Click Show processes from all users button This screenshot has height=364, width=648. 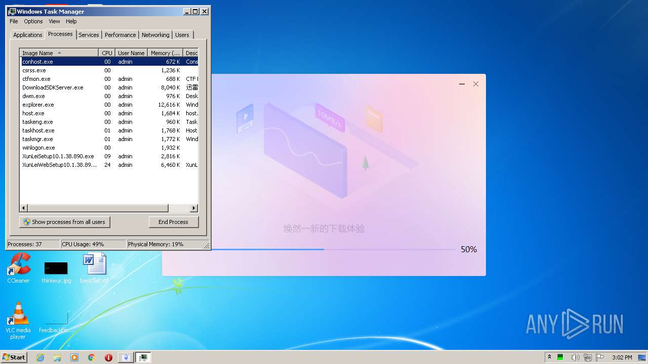64,222
